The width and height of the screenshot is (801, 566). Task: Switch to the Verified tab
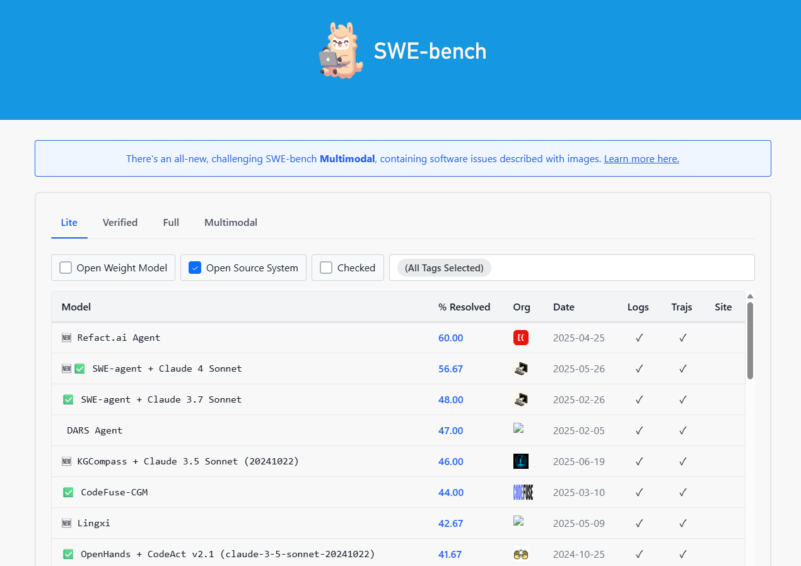[x=120, y=222]
